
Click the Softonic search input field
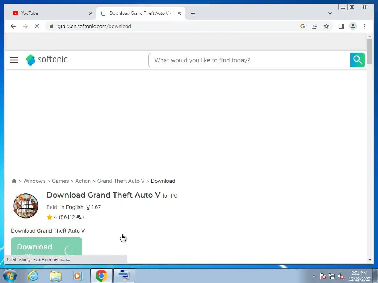click(x=249, y=60)
